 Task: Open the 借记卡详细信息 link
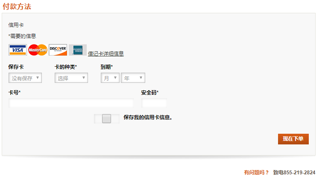coord(106,54)
